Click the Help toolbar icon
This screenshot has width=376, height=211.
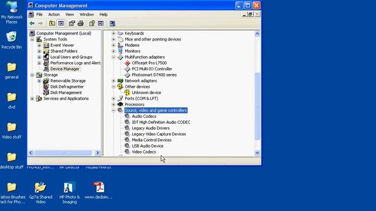92,23
